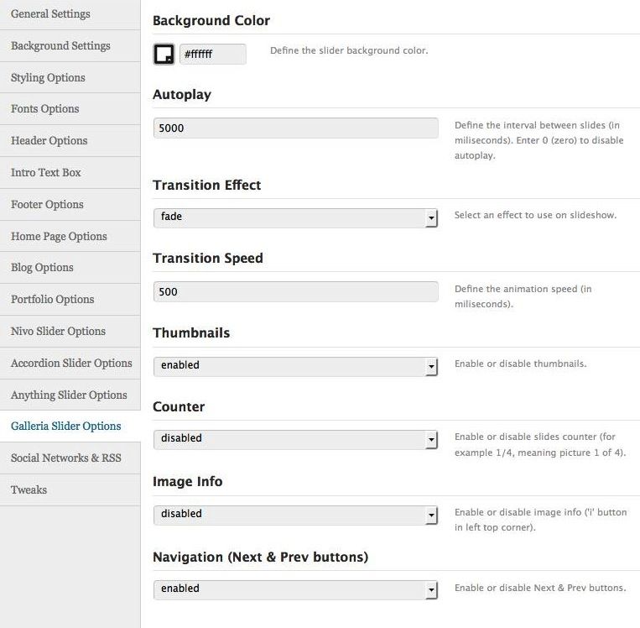Open the Transition Effect dropdown
Screen dimensions: 640x628
coord(295,217)
